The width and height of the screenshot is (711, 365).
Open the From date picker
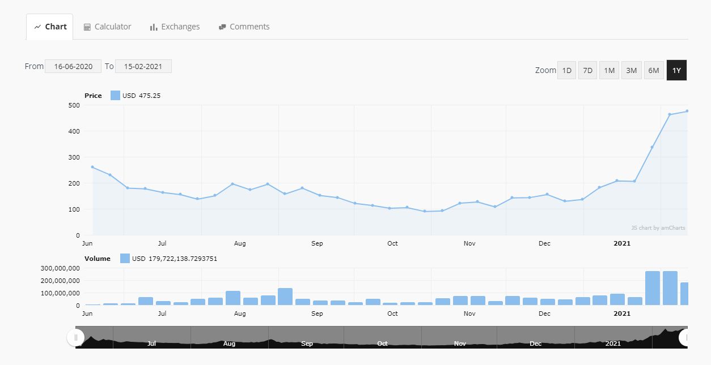tap(73, 66)
